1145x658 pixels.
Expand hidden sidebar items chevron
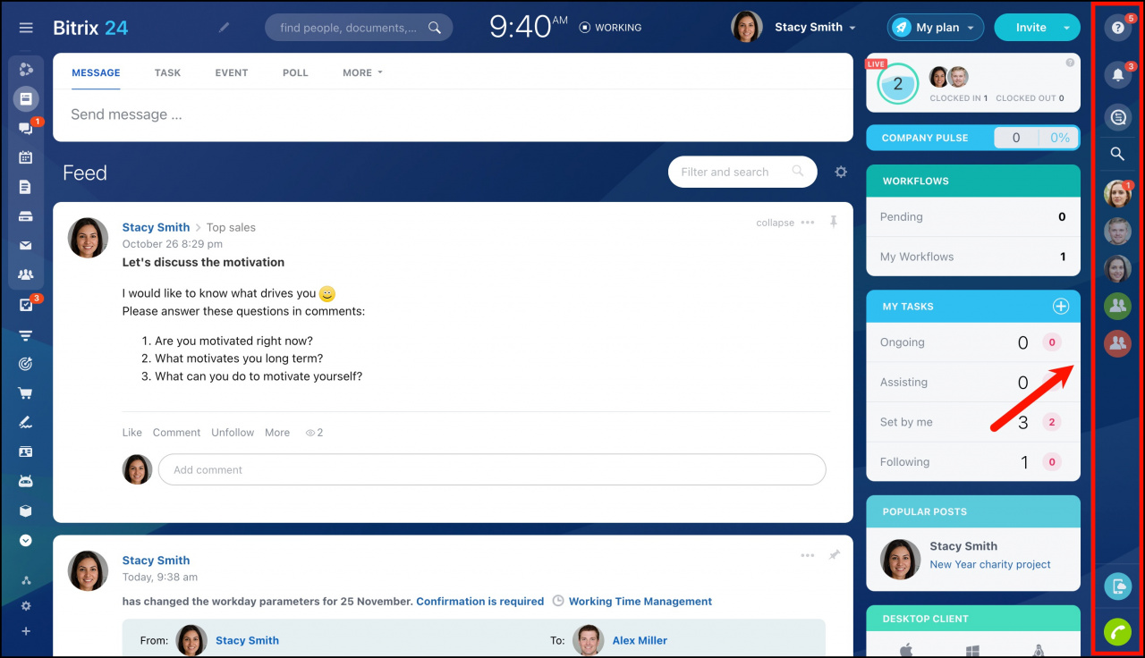pos(25,540)
